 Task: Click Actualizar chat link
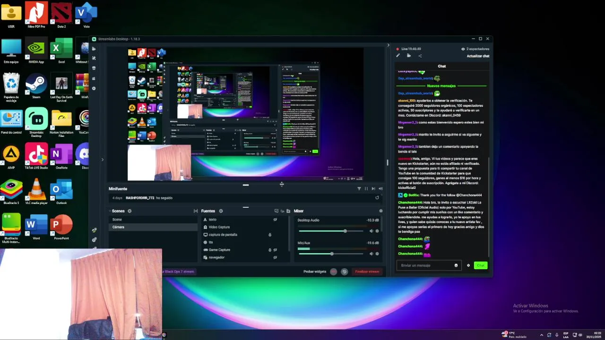point(478,56)
